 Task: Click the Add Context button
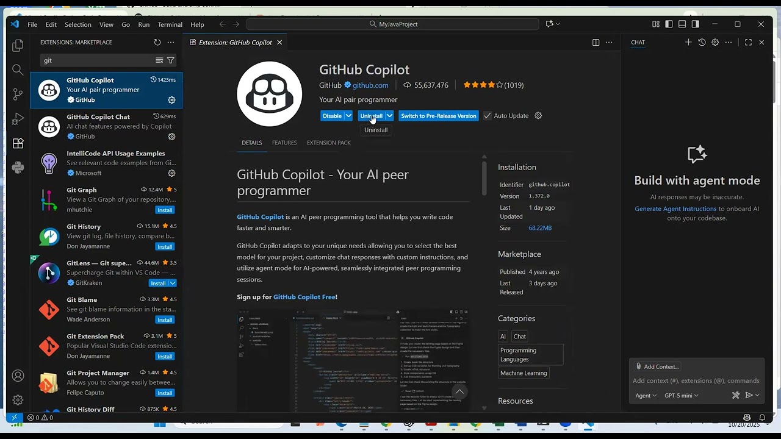(657, 366)
